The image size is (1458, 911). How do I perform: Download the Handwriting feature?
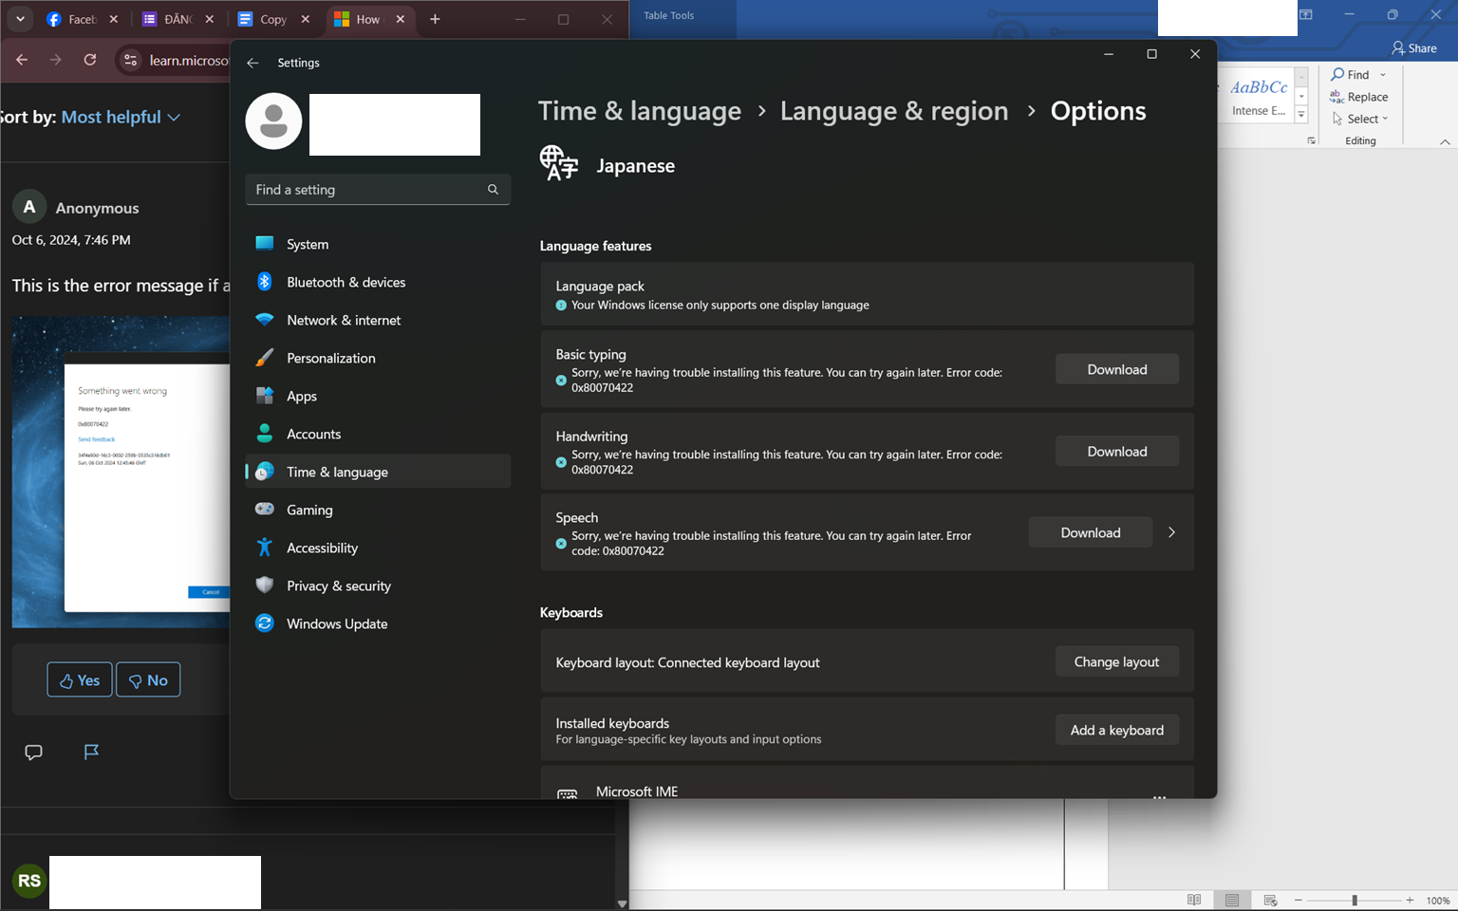1117,452
